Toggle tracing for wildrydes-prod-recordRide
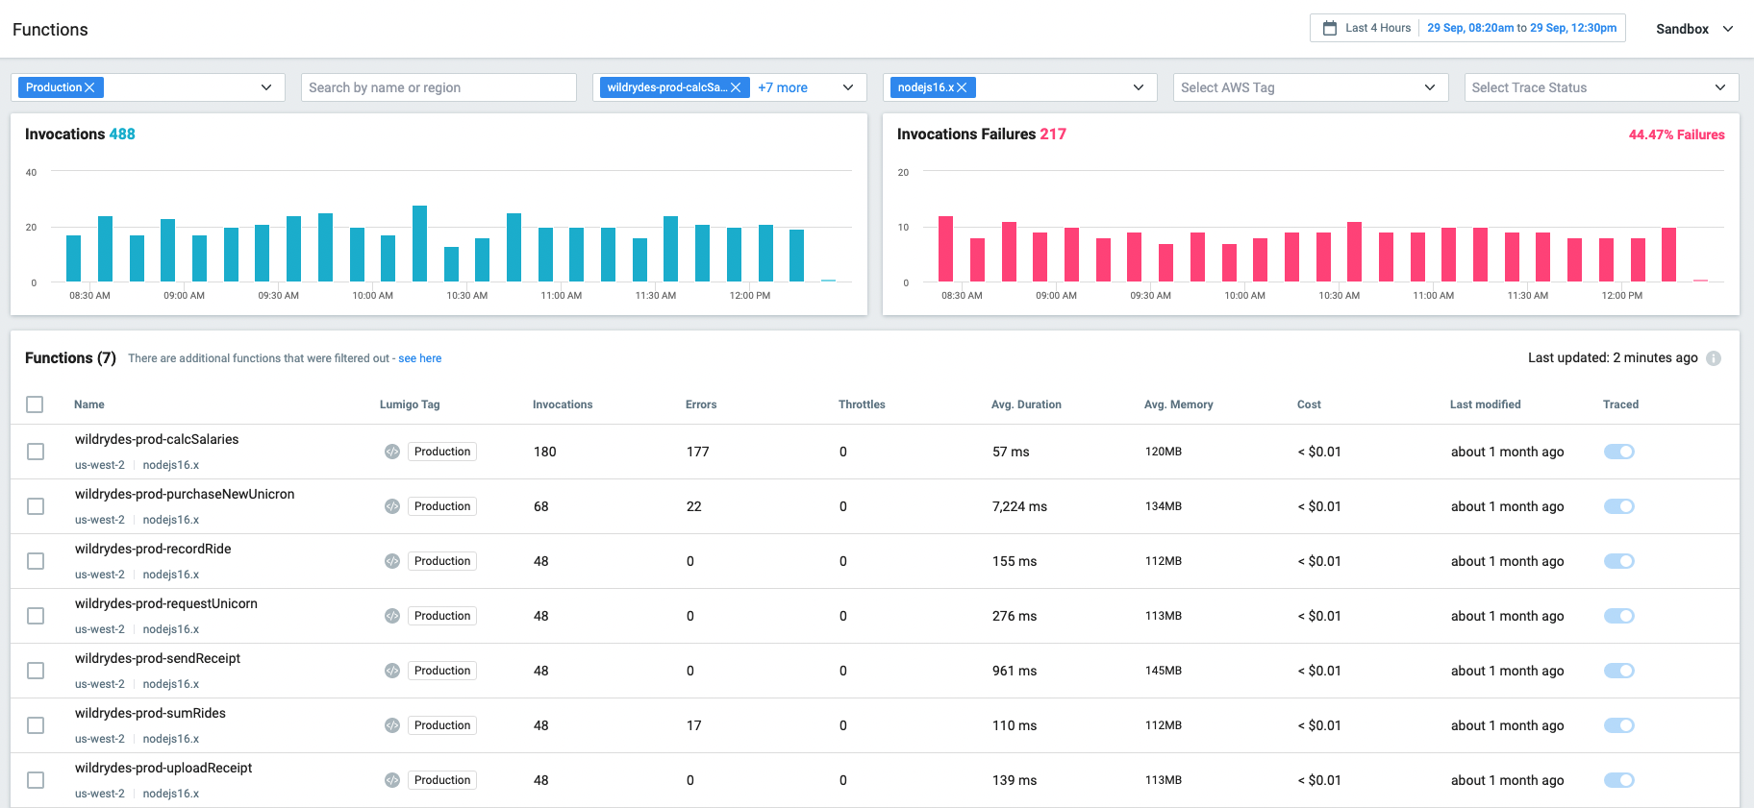This screenshot has height=808, width=1754. pos(1619,561)
